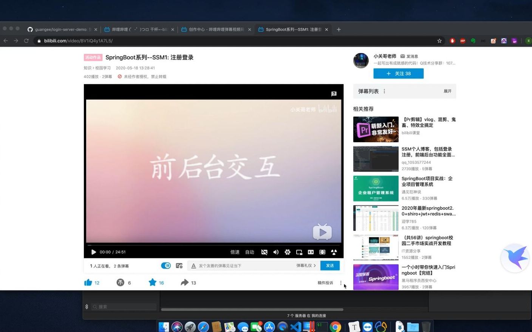Open a new browser tab
The width and height of the screenshot is (532, 332).
click(x=339, y=29)
